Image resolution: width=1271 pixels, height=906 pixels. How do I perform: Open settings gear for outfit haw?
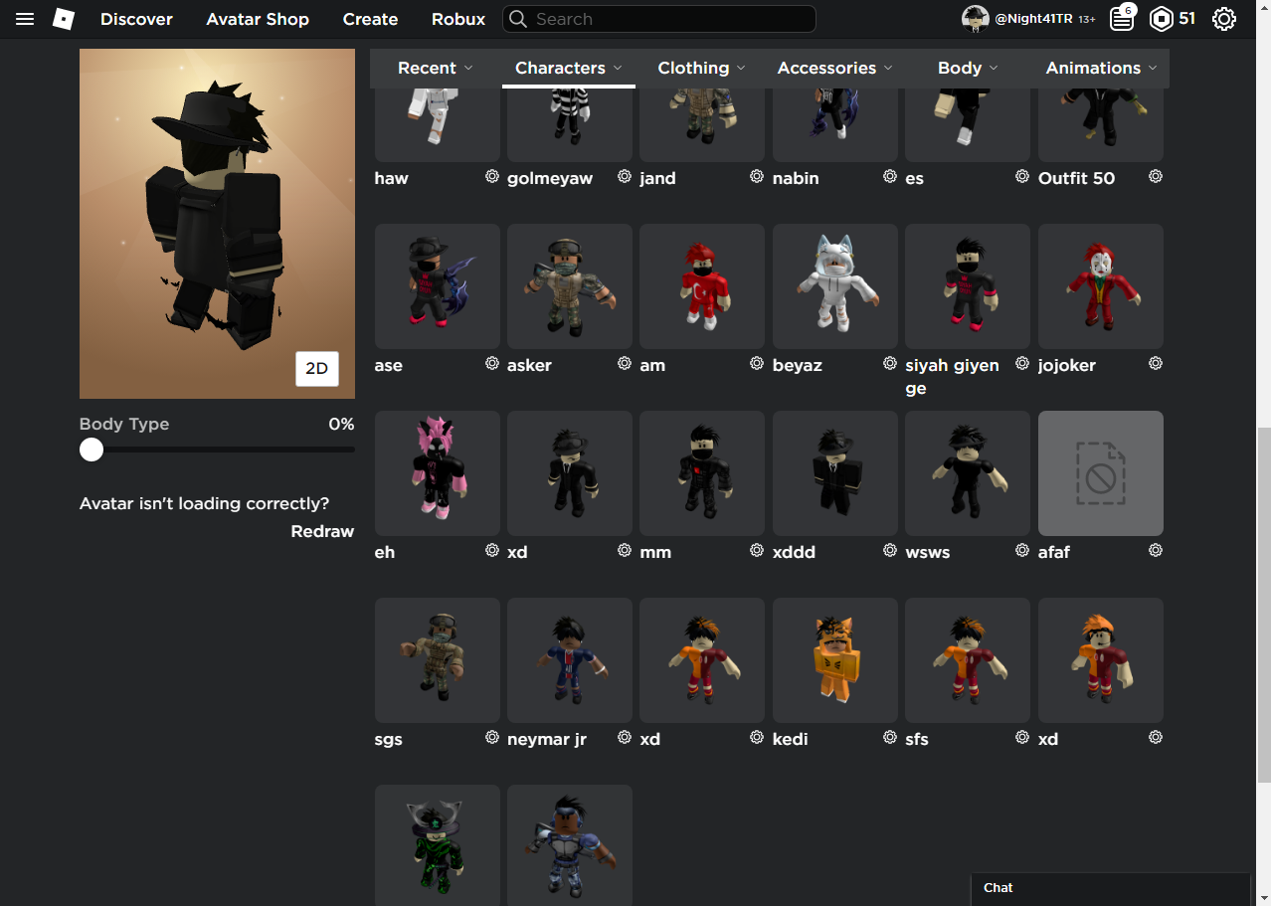point(491,176)
